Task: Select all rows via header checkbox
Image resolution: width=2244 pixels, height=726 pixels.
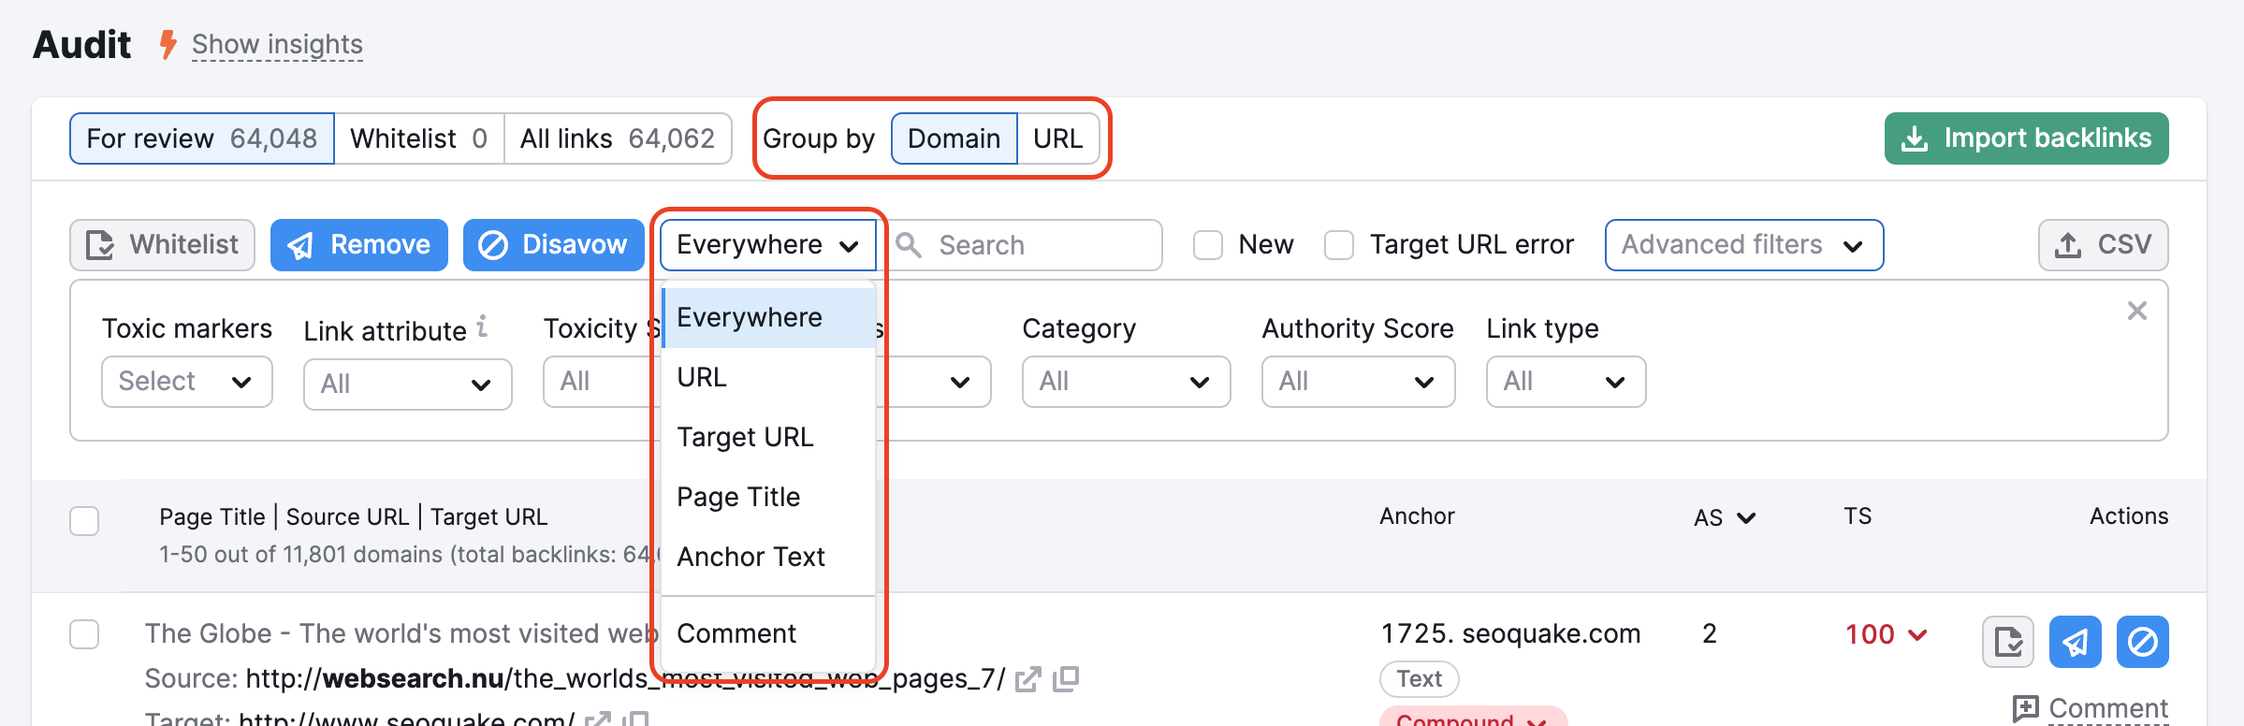Action: [84, 521]
